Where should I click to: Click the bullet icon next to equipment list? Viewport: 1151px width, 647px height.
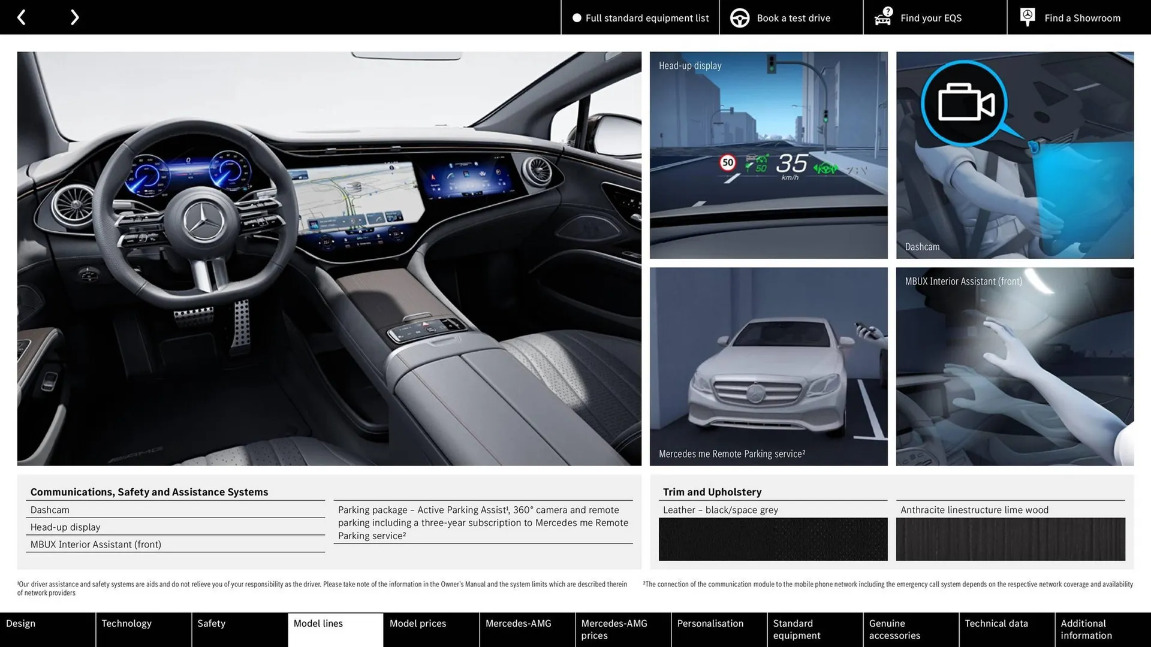coord(577,18)
